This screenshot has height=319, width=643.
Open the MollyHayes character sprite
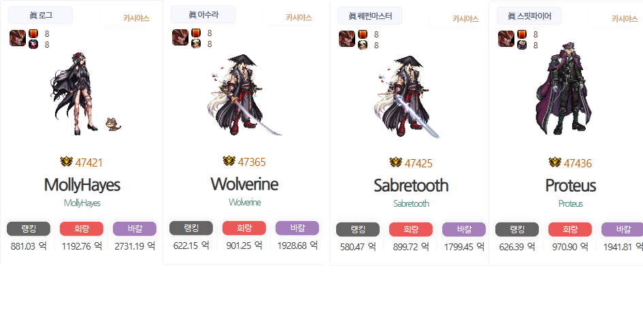pos(86,94)
